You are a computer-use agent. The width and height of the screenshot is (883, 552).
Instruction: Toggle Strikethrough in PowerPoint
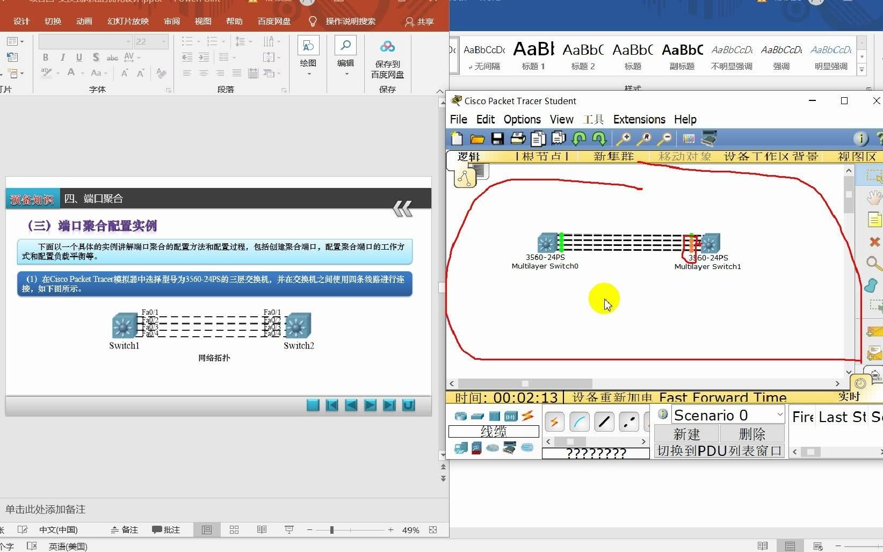[x=112, y=57]
